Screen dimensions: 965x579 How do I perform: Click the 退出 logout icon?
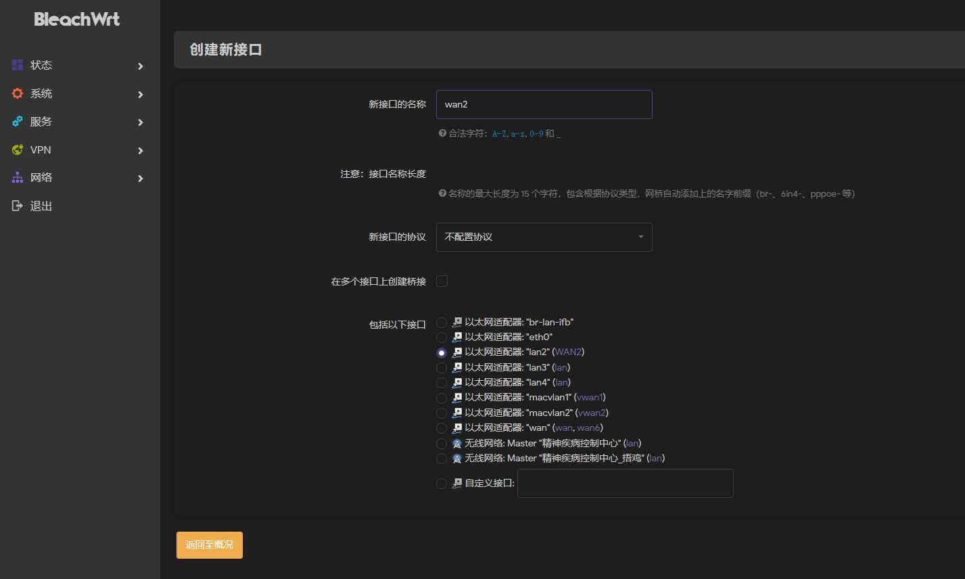coord(18,206)
